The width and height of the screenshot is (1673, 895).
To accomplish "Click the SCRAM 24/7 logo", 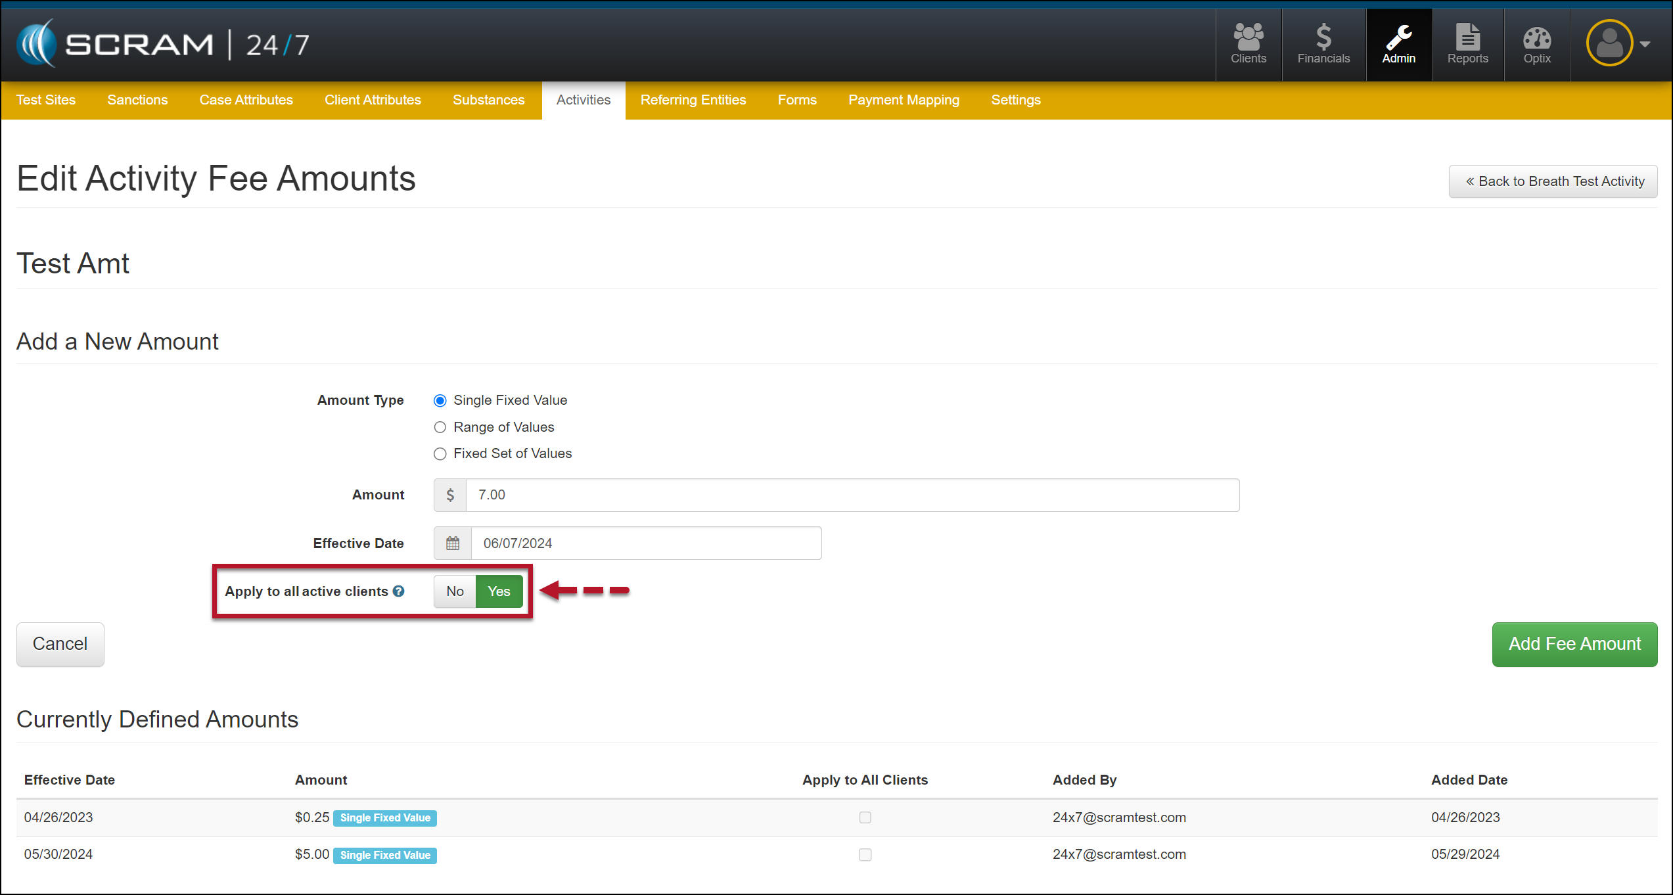I will pyautogui.click(x=163, y=44).
